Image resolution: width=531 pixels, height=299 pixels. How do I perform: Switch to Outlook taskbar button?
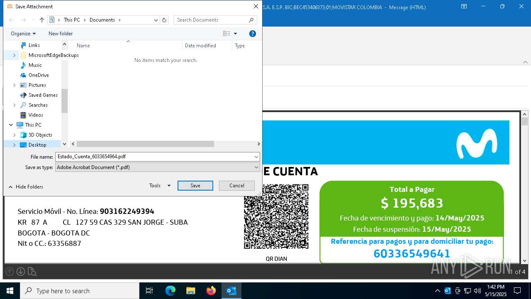pyautogui.click(x=231, y=291)
